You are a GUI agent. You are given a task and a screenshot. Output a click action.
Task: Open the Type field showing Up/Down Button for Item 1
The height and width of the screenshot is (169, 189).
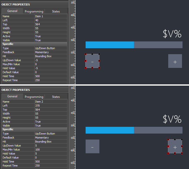pyautogui.click(x=51, y=48)
